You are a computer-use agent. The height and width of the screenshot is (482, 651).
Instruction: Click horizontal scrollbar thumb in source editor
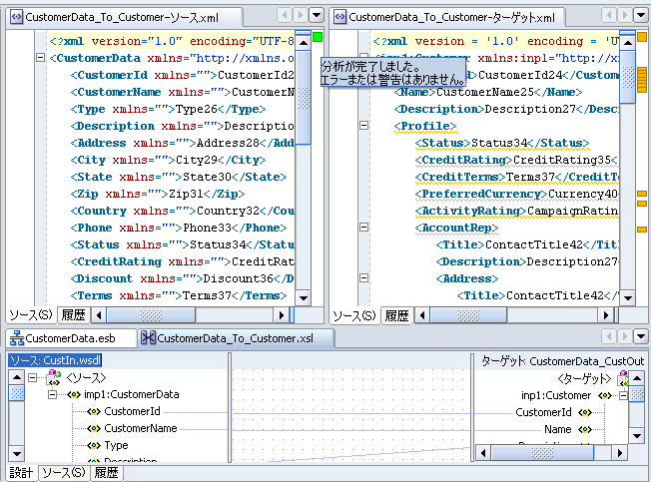point(151,315)
